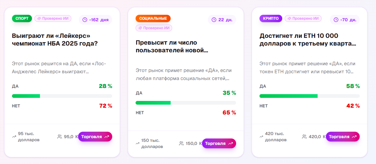Select the КРИПТО category tag

click(x=271, y=18)
